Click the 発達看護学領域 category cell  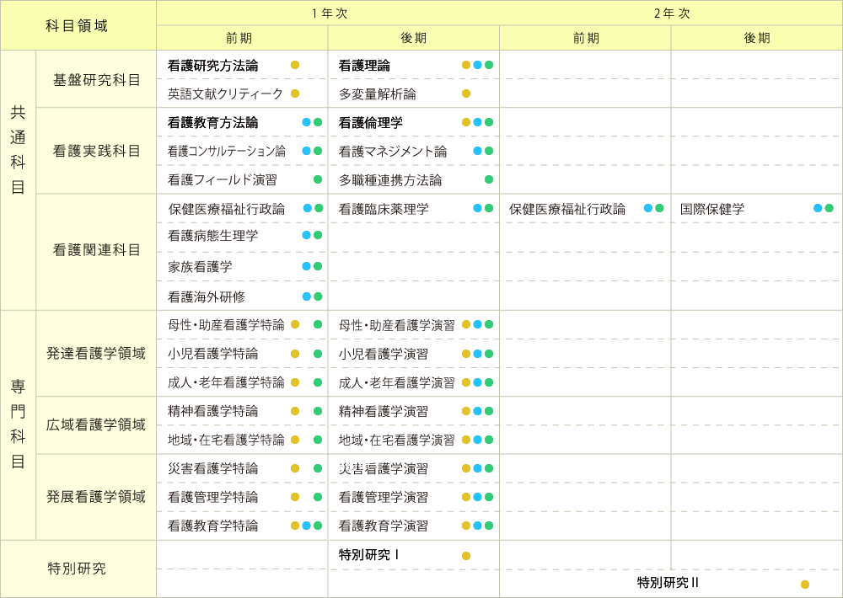coord(96,353)
